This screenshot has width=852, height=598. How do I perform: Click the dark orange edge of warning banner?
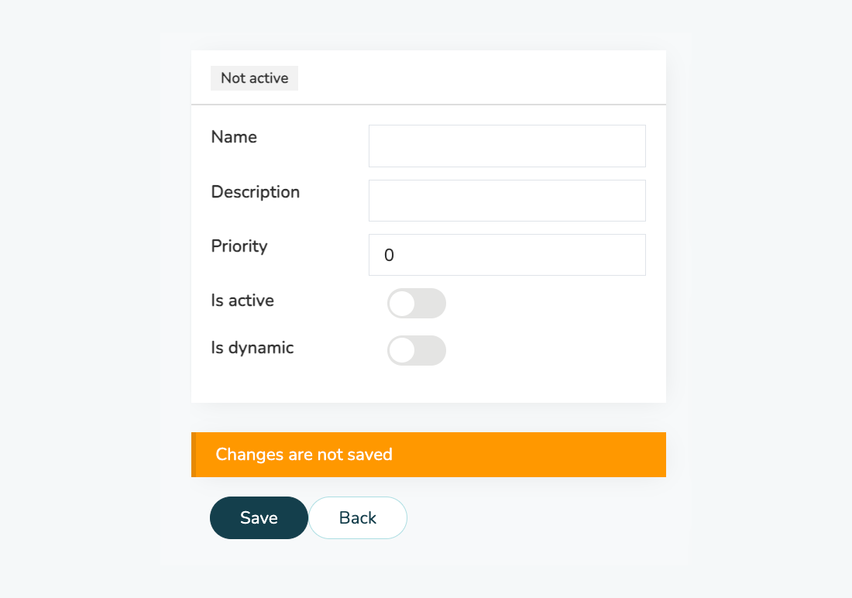[x=194, y=455]
